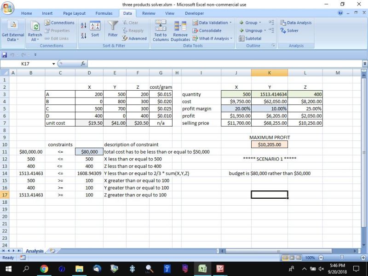The width and height of the screenshot is (368, 276).
Task: Switch to the Insert tab
Action: tap(47, 13)
